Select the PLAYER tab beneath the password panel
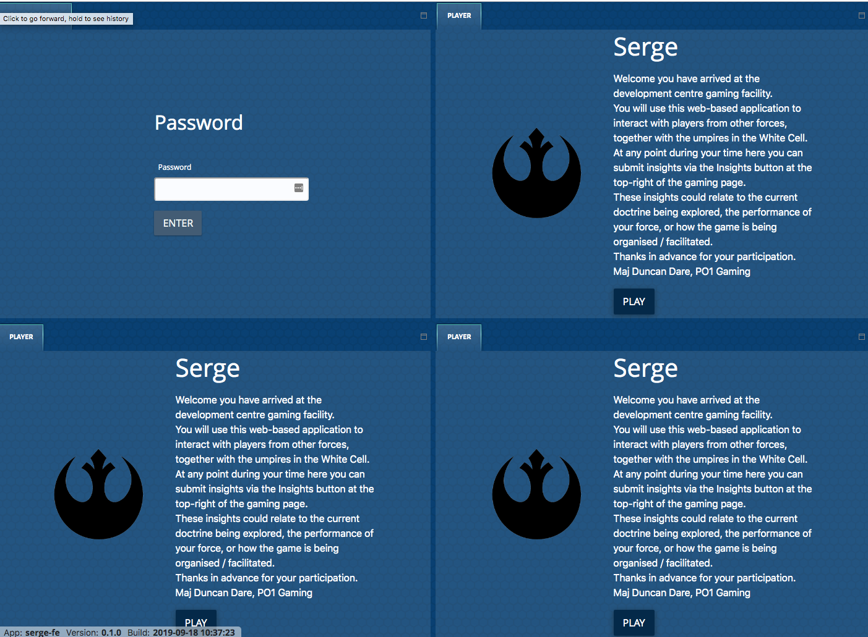 (x=21, y=337)
